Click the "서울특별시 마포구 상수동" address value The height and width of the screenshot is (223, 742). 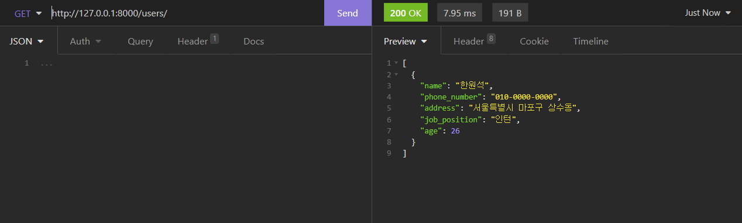click(x=523, y=108)
